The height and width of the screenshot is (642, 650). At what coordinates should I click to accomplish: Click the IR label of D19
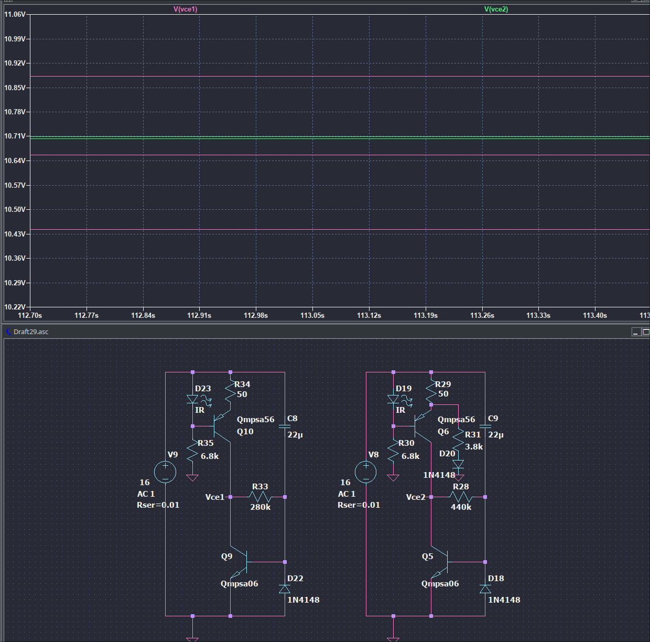[x=400, y=410]
